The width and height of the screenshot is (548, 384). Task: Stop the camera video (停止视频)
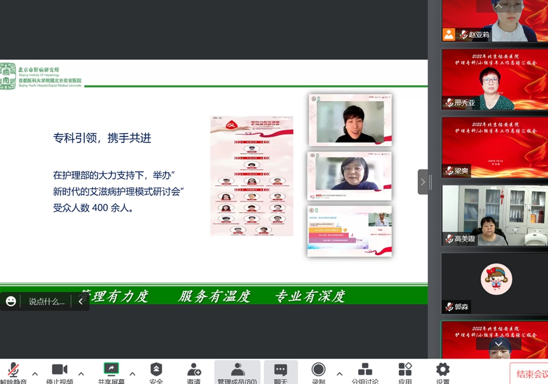click(59, 371)
